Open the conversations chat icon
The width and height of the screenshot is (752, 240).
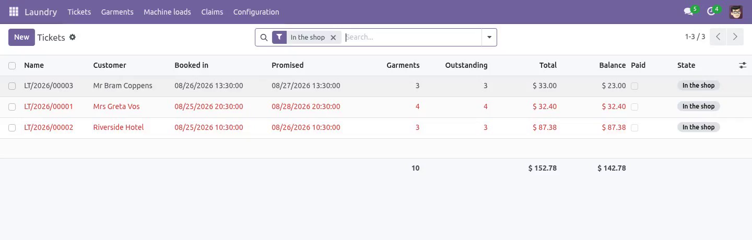tap(688, 11)
